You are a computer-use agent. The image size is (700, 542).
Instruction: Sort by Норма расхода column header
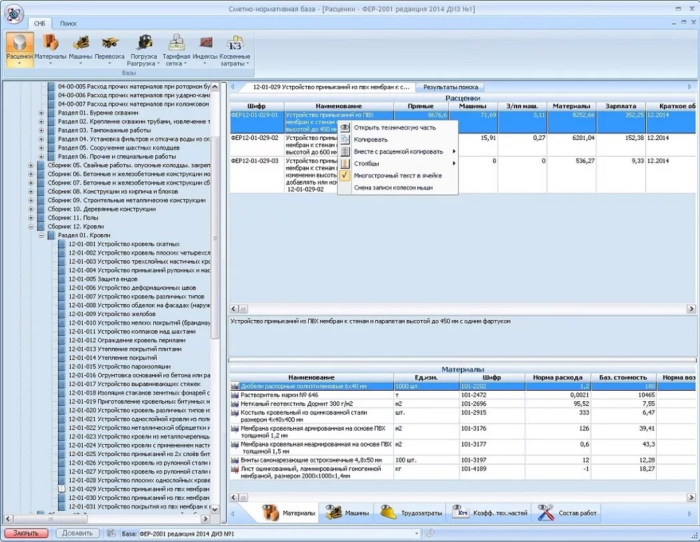(557, 378)
